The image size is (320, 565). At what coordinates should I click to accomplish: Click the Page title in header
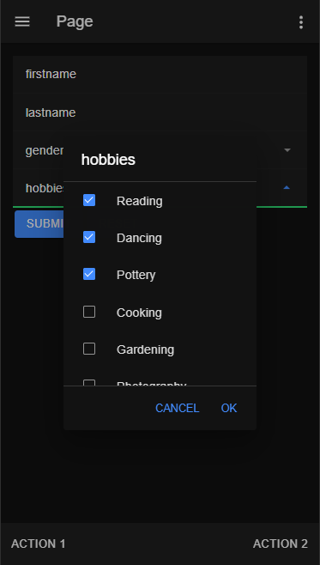pyautogui.click(x=75, y=21)
